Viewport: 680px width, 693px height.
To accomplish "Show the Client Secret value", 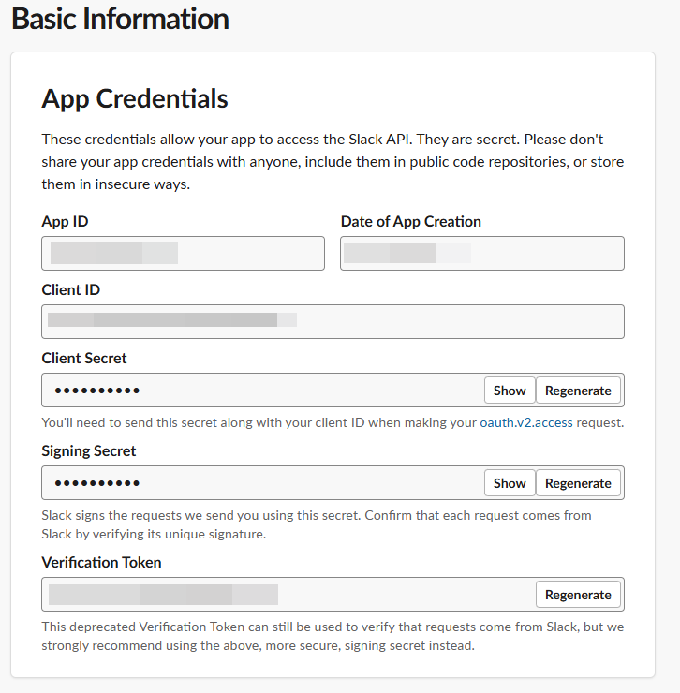I will [510, 391].
